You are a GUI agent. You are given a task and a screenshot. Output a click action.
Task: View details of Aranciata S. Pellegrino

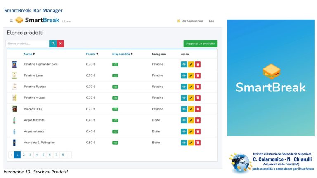tap(184, 143)
